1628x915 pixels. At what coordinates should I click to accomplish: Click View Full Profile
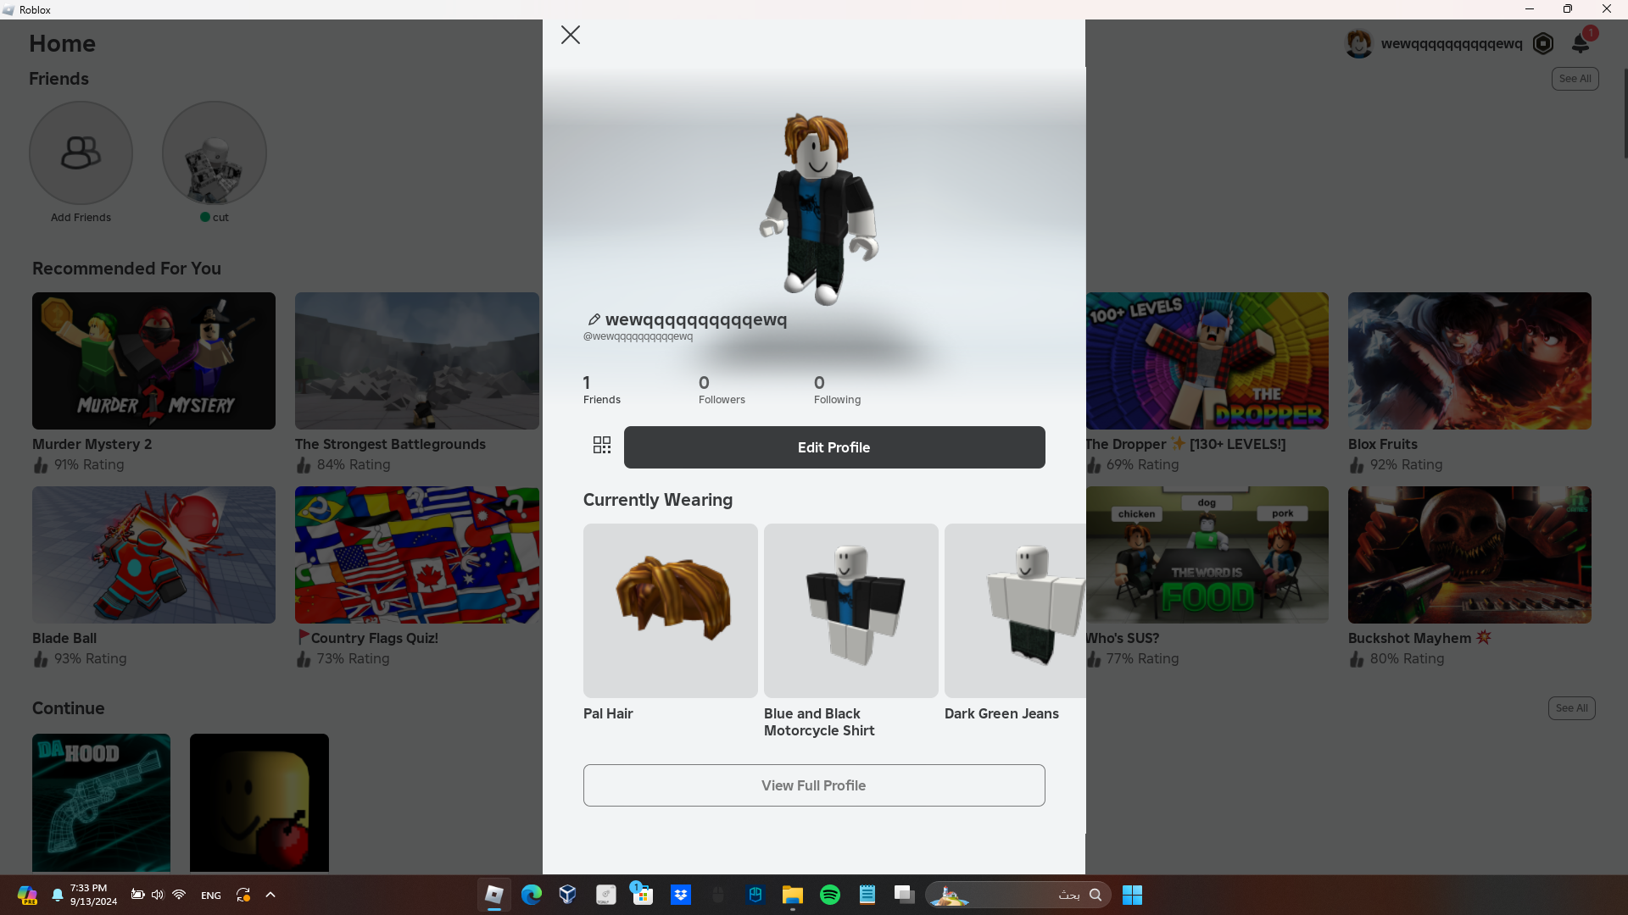[x=814, y=785]
